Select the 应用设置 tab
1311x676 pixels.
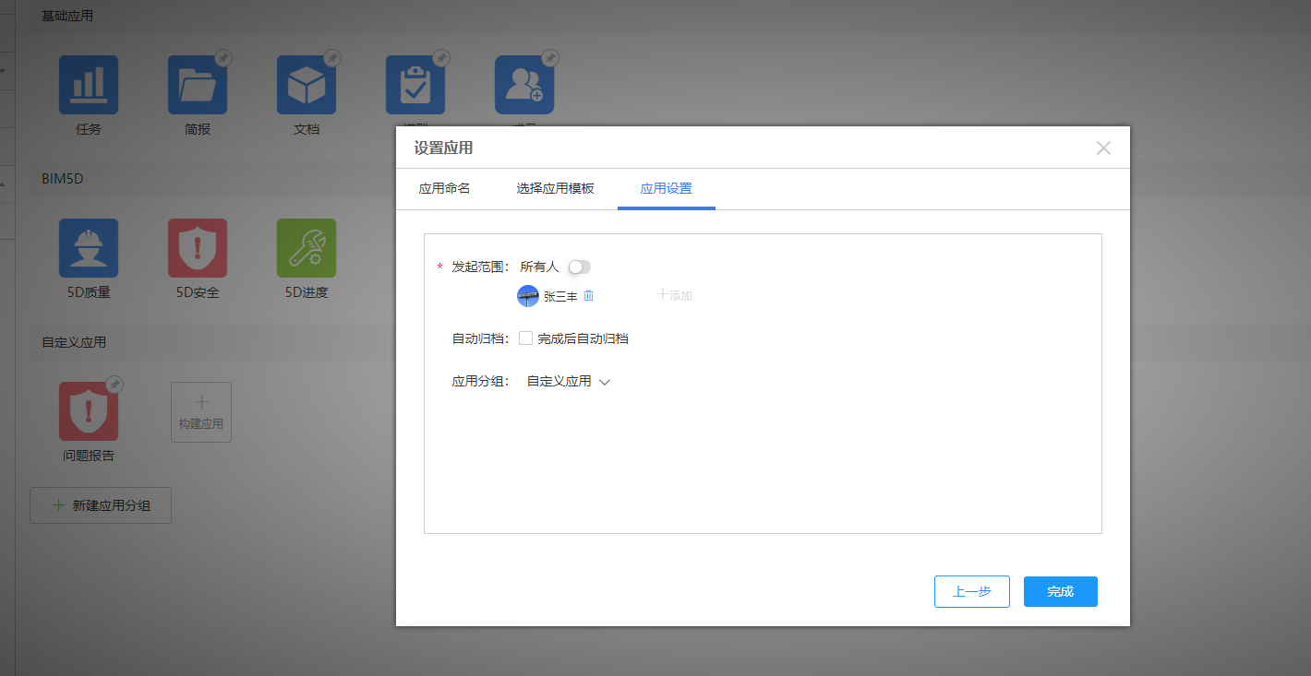tap(666, 188)
